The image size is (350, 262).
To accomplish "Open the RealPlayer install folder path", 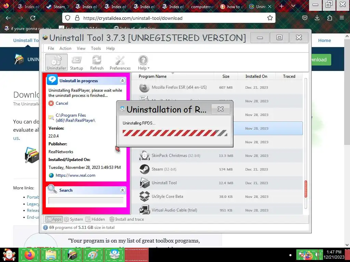I will [x=76, y=118].
